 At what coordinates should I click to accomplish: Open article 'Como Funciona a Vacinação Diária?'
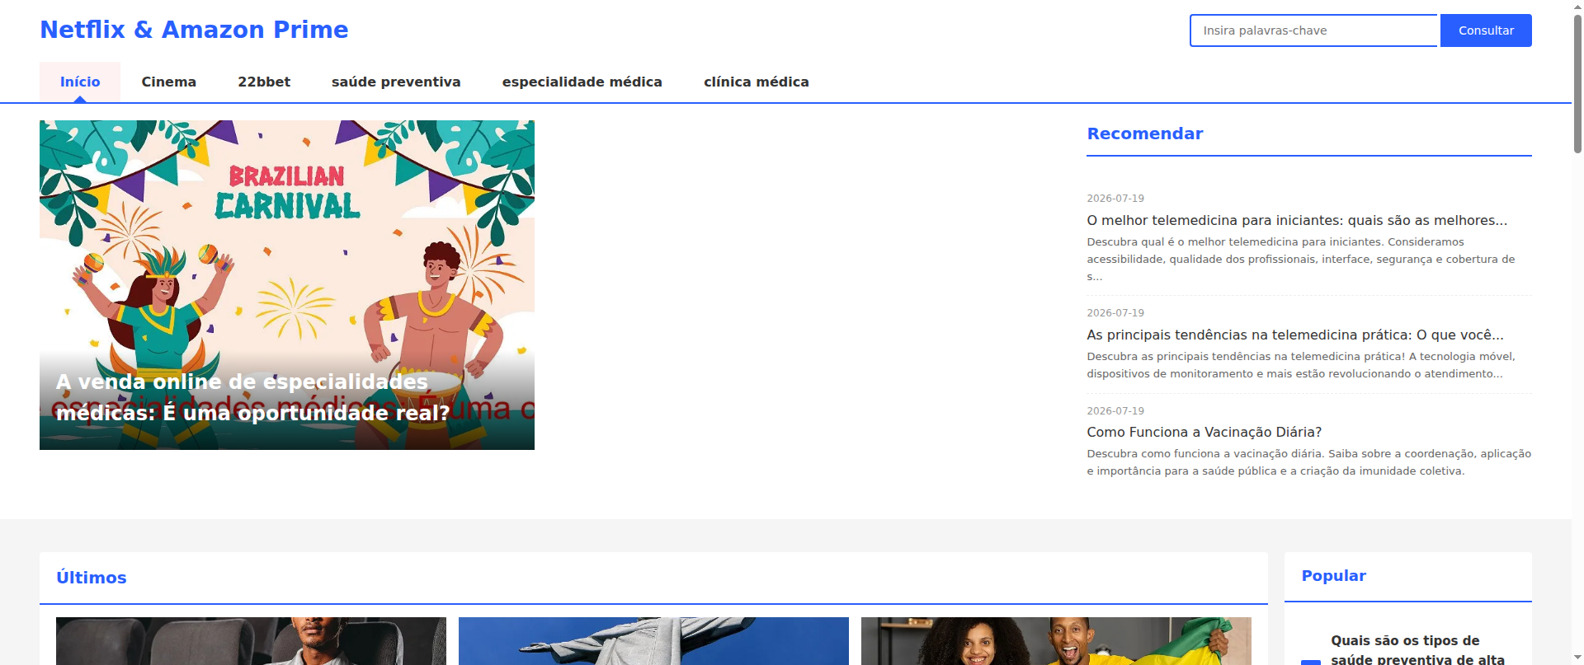pyautogui.click(x=1204, y=432)
